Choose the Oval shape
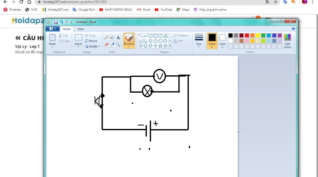The height and width of the screenshot is (177, 318). [151, 36]
